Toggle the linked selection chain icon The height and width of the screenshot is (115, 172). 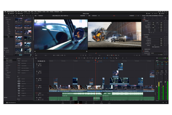tap(99, 58)
